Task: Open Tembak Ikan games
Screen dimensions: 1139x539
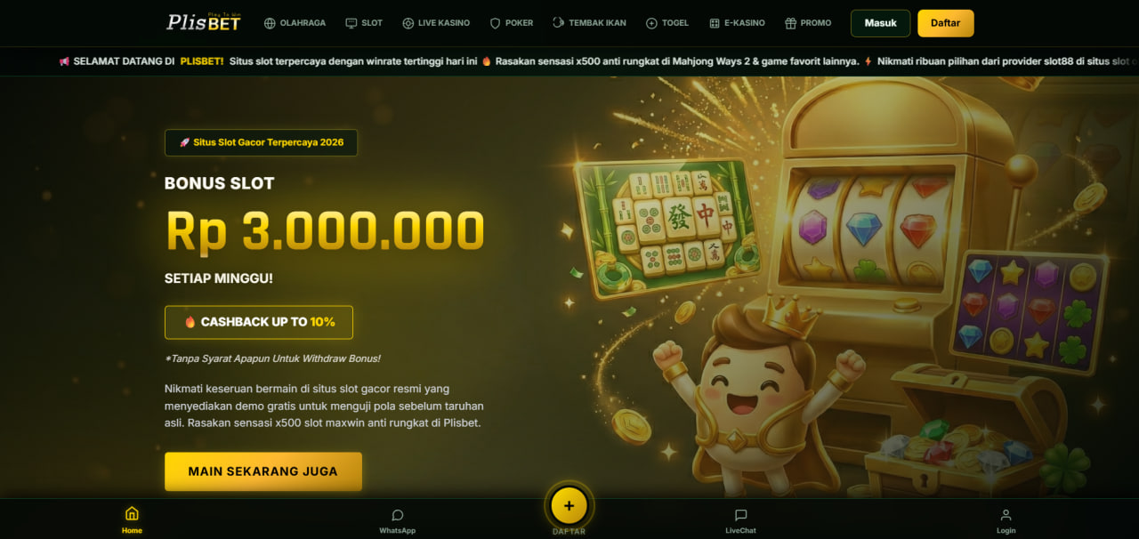Action: pos(589,23)
